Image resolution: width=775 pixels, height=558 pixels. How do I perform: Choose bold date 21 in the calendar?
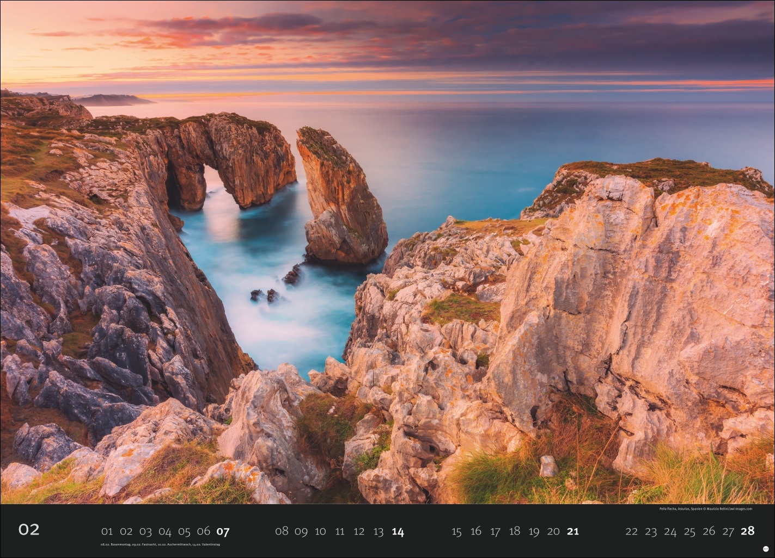(572, 531)
